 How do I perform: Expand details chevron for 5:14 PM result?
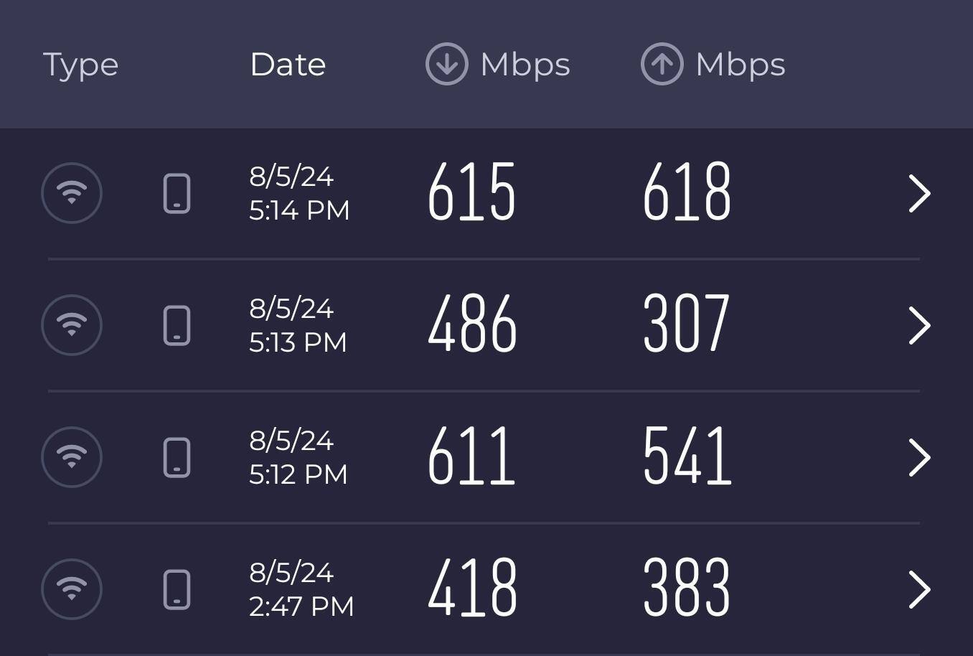point(919,193)
